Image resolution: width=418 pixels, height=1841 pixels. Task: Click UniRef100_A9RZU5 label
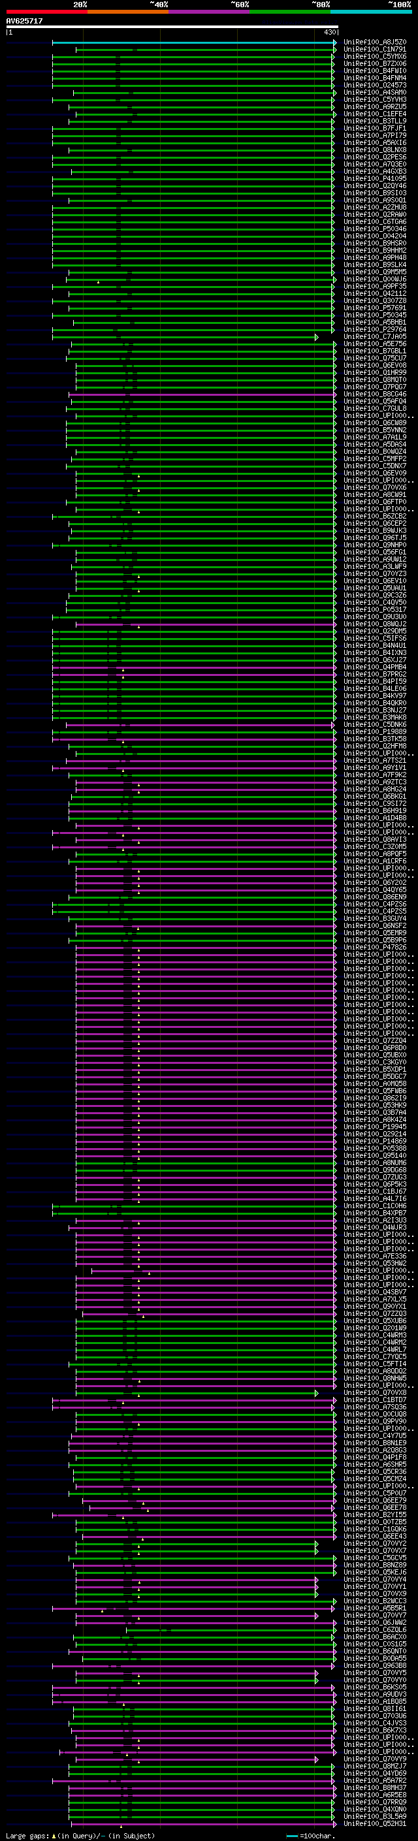(374, 106)
